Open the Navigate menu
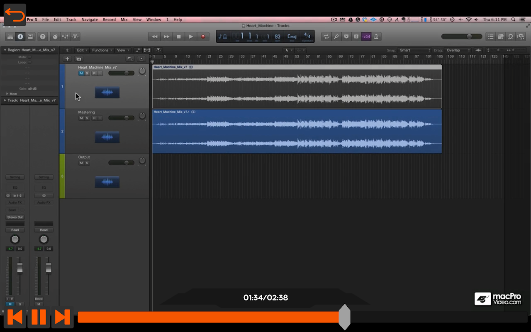Viewport: 531px width, 332px height. coord(89,20)
